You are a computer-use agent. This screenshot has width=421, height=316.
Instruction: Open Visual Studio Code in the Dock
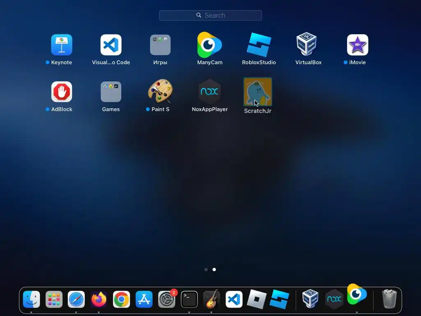click(x=234, y=300)
